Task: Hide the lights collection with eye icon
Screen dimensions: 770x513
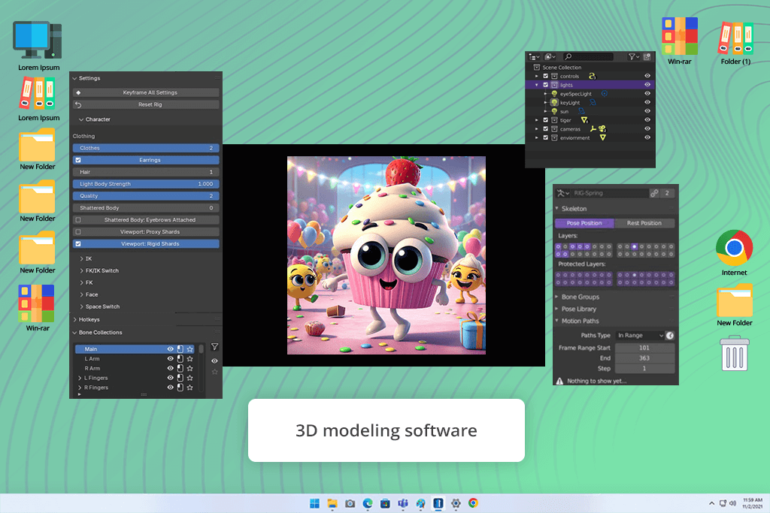Action: pyautogui.click(x=647, y=85)
